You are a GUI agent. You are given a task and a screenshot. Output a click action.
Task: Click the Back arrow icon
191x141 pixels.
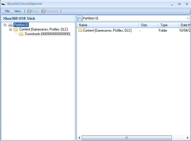pyautogui.click(x=29, y=11)
